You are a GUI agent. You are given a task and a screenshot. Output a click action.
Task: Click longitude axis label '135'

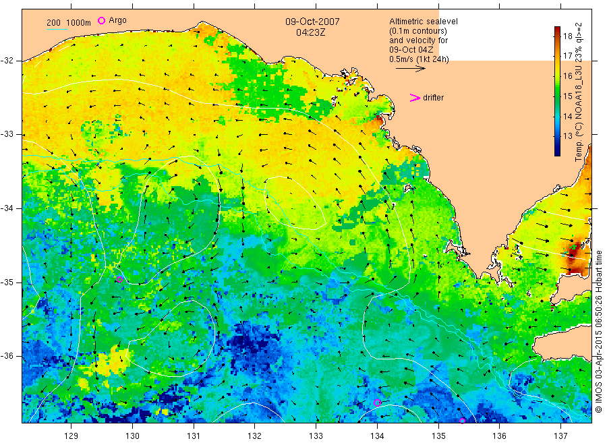pos(438,436)
